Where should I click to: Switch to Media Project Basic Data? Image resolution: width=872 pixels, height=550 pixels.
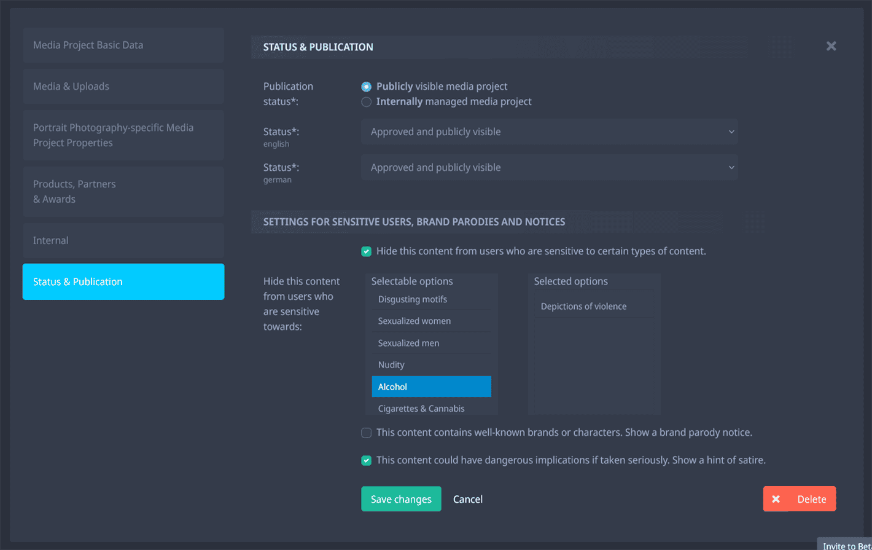click(123, 45)
